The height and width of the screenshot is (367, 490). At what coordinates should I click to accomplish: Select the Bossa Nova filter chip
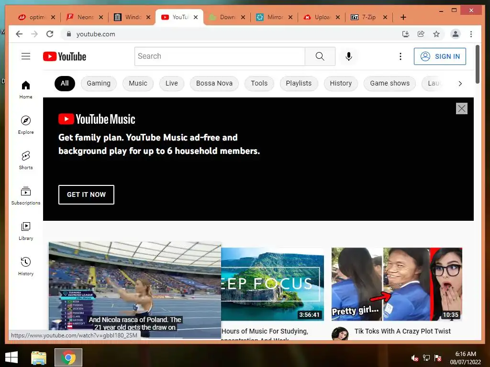[x=214, y=83]
